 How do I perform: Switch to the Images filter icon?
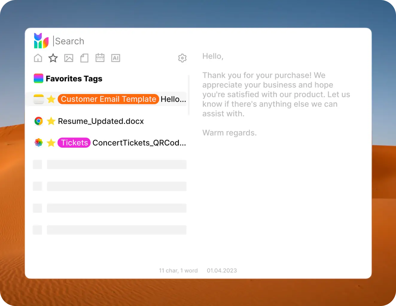tap(69, 58)
